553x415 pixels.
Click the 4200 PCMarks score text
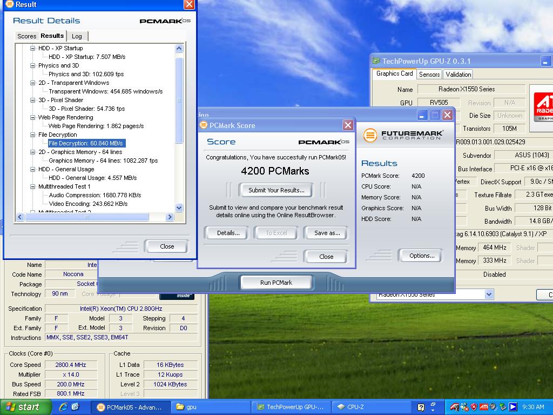click(275, 171)
